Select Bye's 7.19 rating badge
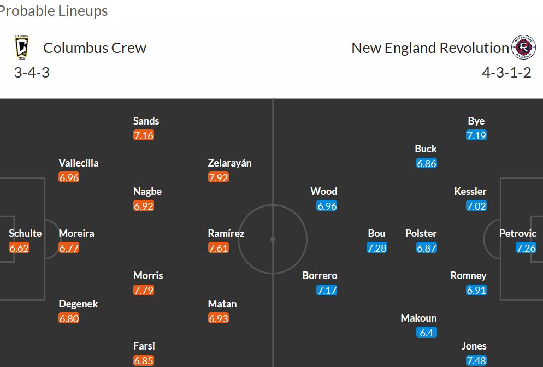The image size is (543, 367). click(x=476, y=135)
